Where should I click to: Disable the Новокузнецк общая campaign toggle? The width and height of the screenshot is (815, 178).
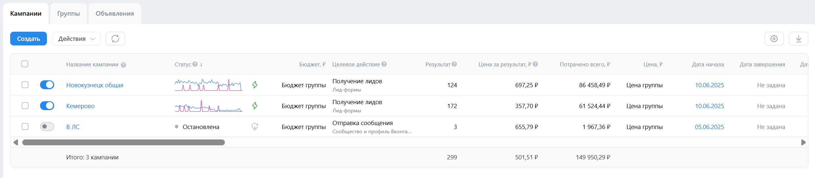pyautogui.click(x=47, y=85)
